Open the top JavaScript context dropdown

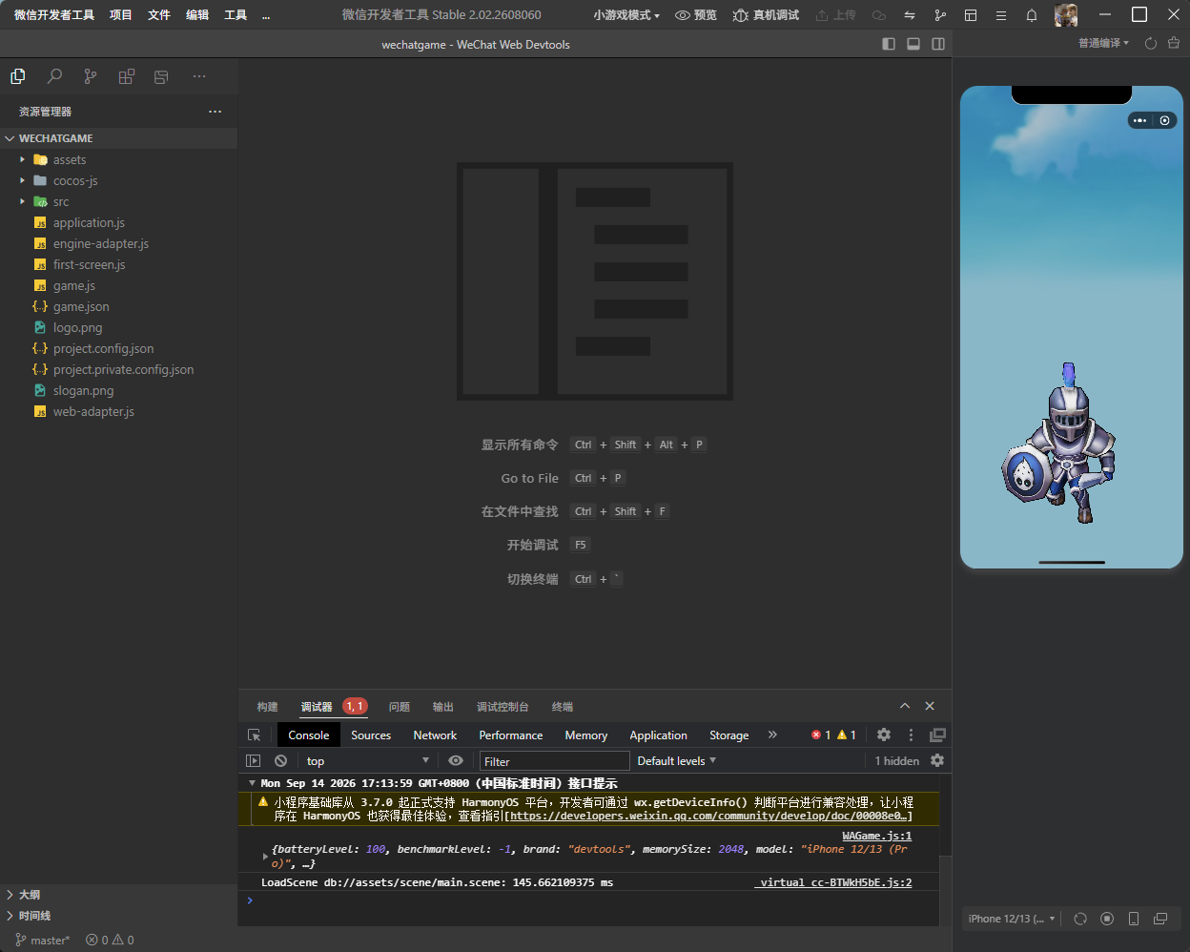368,760
